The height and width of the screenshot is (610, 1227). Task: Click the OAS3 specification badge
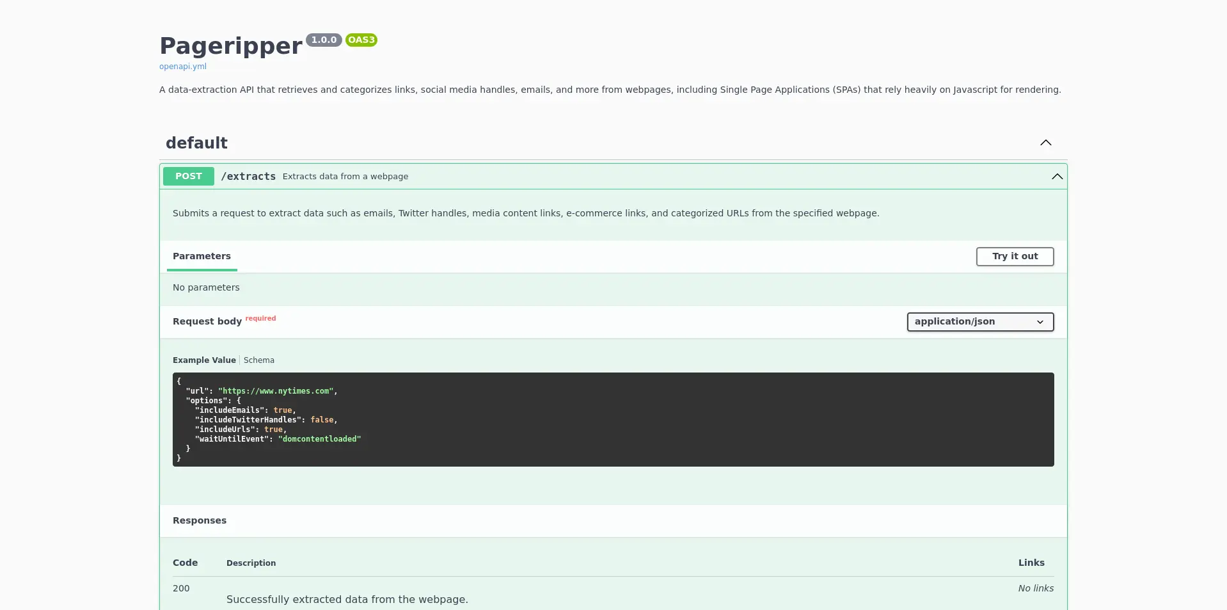coord(361,40)
